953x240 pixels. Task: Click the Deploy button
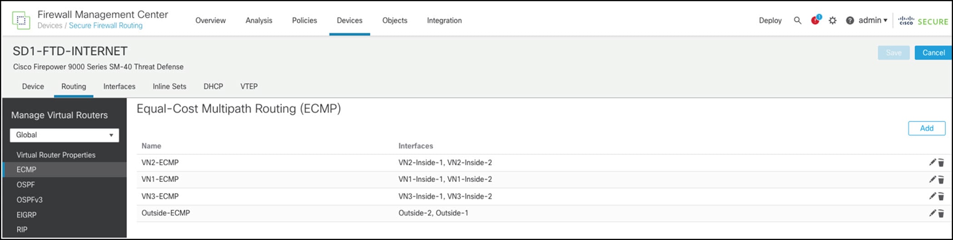coord(770,20)
